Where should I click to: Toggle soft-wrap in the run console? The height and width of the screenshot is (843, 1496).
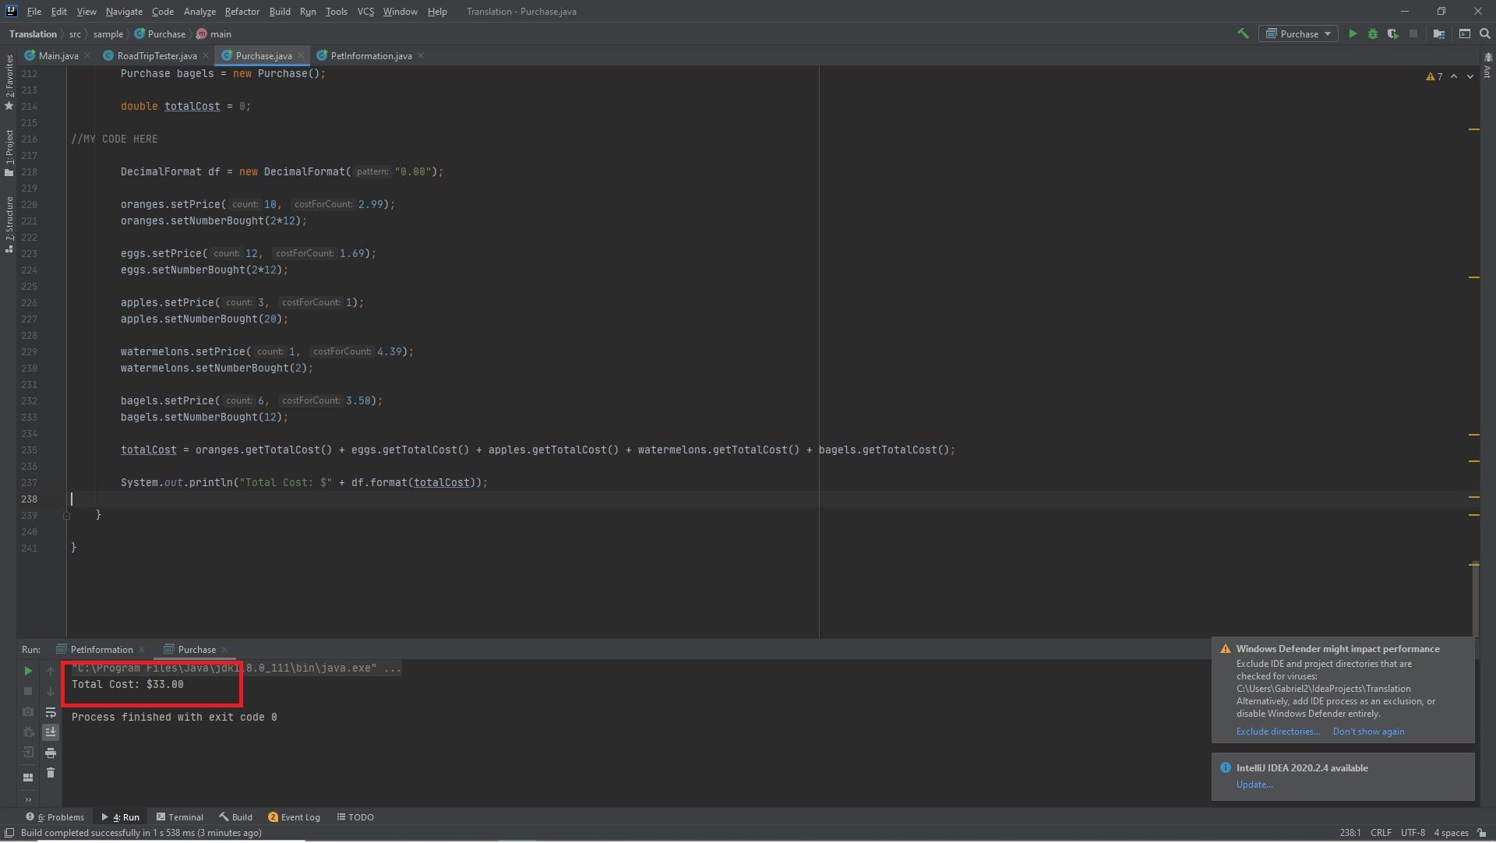(x=51, y=712)
